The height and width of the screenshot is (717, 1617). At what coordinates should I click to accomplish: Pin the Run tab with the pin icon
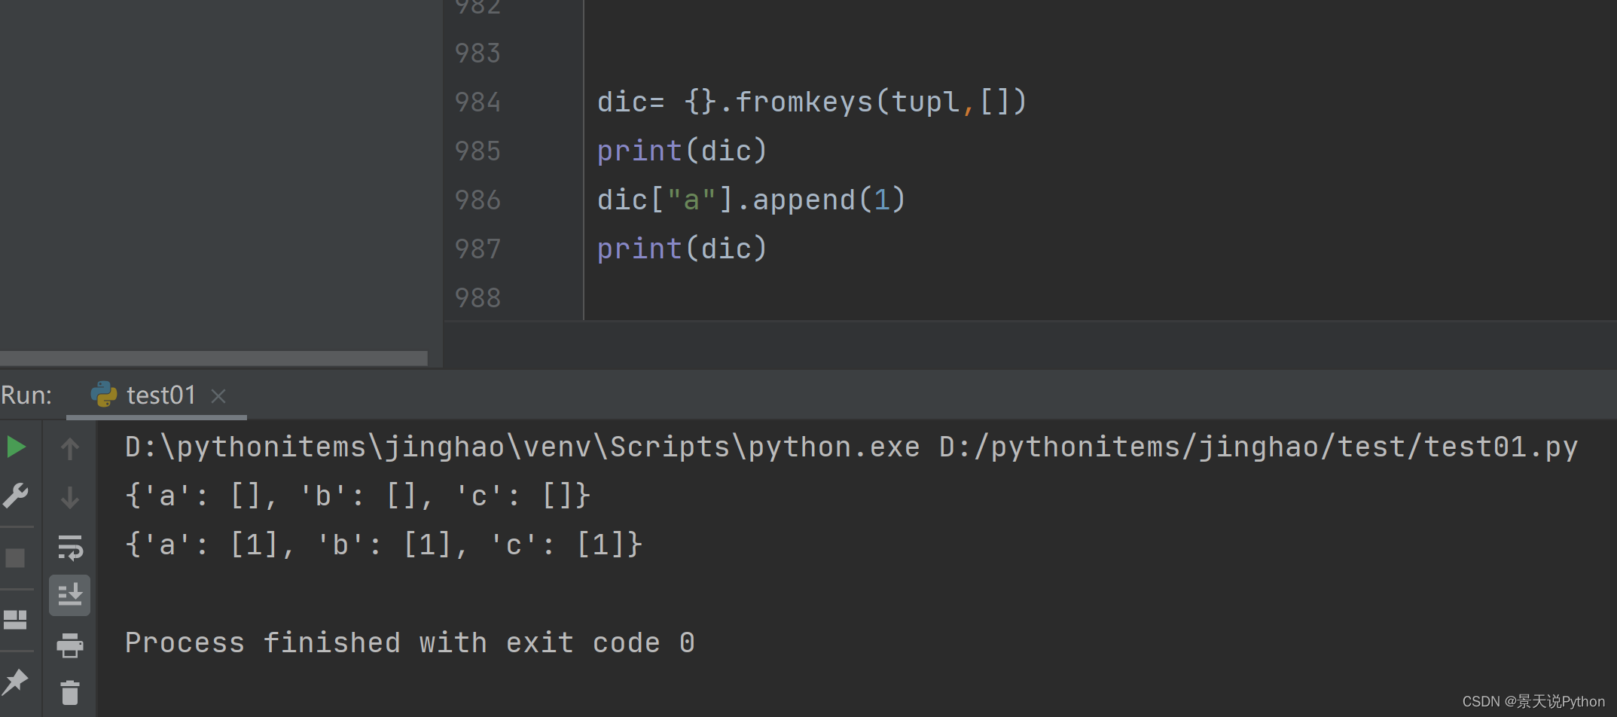point(15,682)
